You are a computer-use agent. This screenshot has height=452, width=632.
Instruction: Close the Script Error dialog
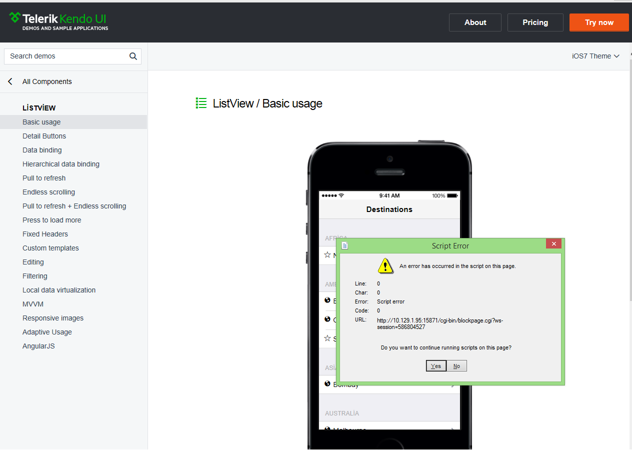point(553,244)
